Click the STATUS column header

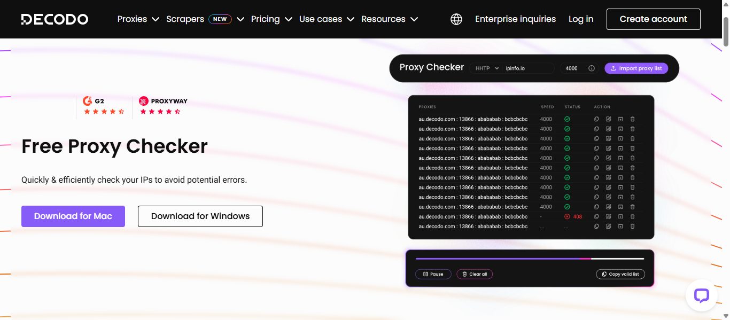point(572,107)
